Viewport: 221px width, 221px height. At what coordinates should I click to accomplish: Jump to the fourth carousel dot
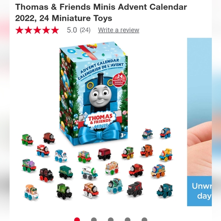(128, 219)
